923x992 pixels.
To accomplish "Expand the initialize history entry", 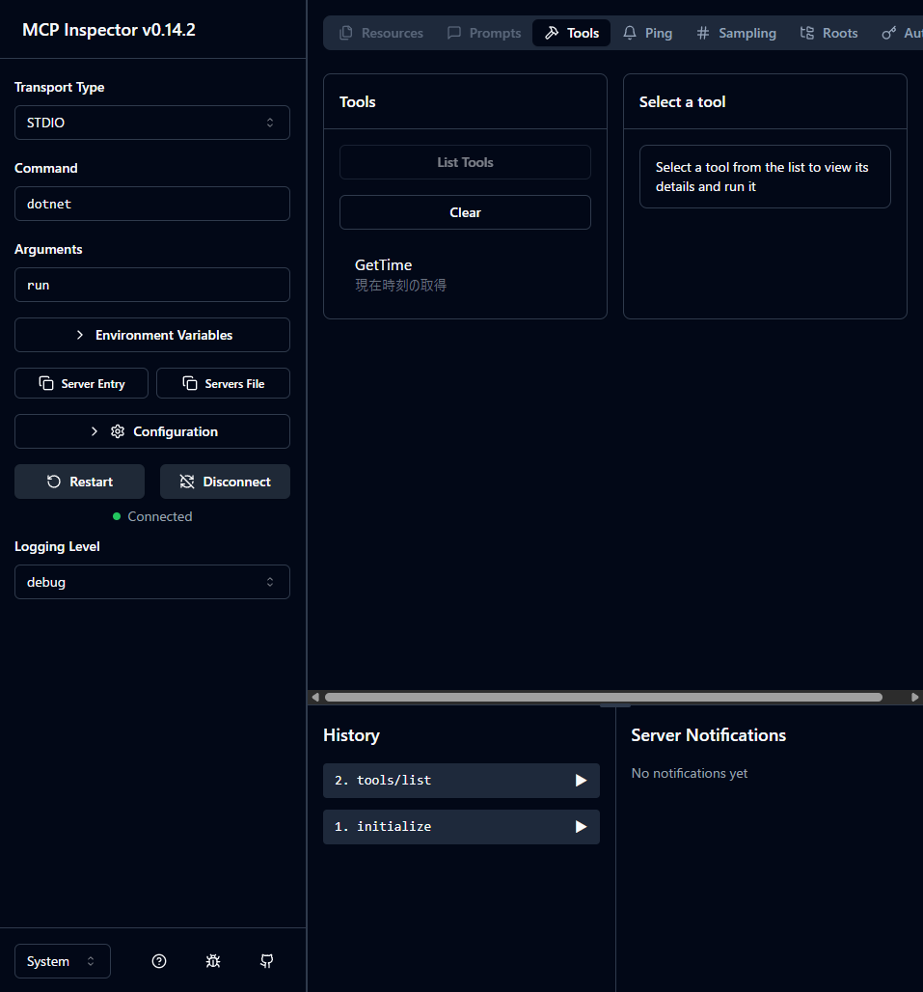I will pyautogui.click(x=461, y=826).
